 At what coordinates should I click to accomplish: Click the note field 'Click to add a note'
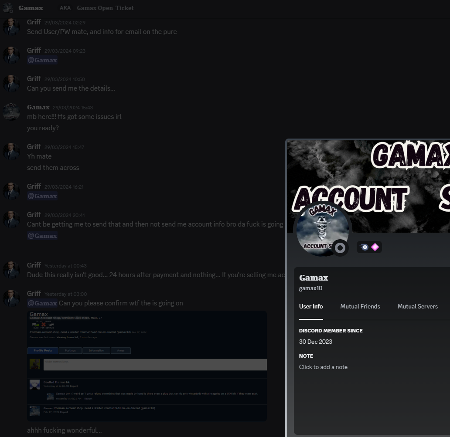tap(323, 367)
